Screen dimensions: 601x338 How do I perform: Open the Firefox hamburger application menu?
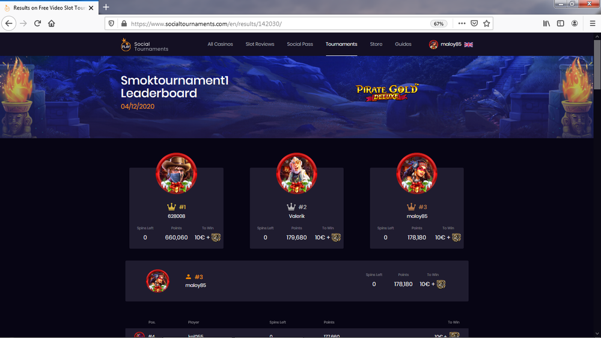tap(592, 23)
